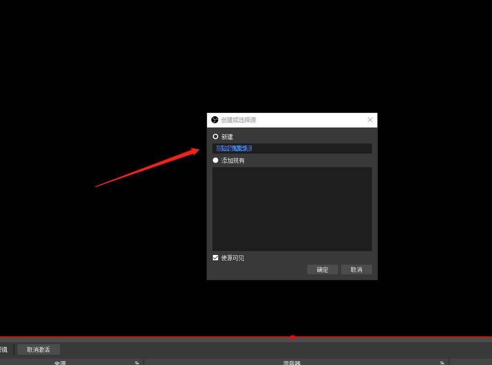Choose the 添加现有 radio option
Image resolution: width=492 pixels, height=365 pixels.
pyautogui.click(x=216, y=160)
